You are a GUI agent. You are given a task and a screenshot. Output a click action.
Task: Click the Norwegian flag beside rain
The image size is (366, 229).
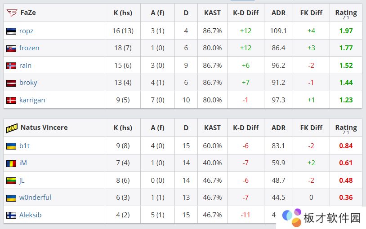(x=11, y=66)
